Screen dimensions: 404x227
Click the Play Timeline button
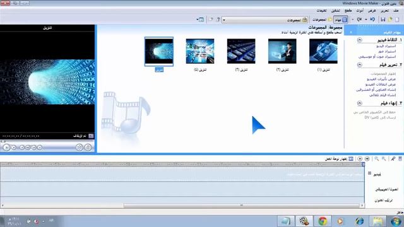click(x=360, y=159)
